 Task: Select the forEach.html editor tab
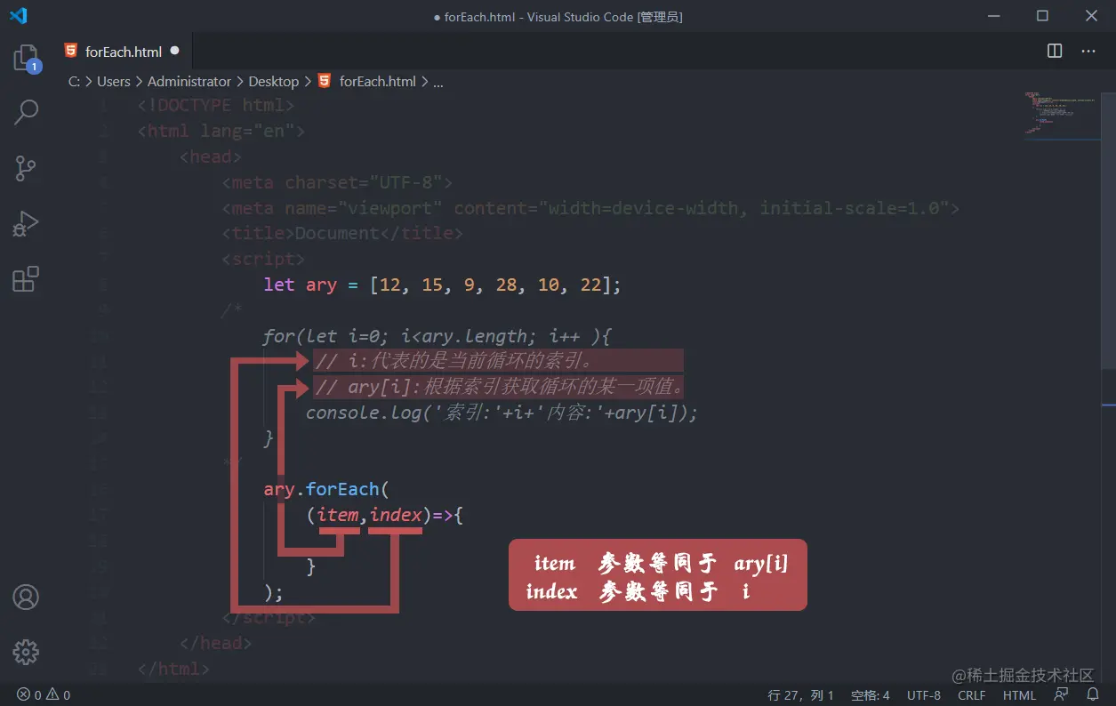[x=123, y=51]
